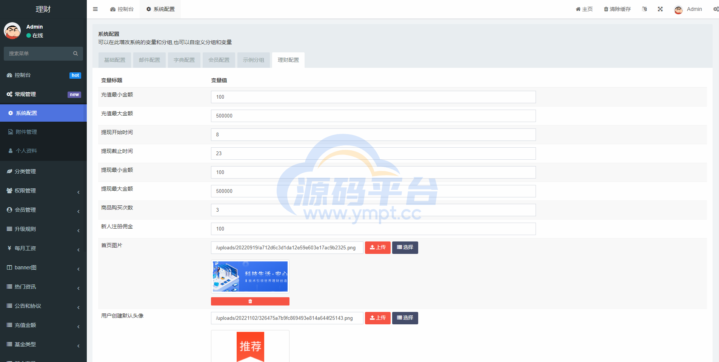Open the 推荐 default avatar thumbnail
Image resolution: width=719 pixels, height=362 pixels.
tap(250, 346)
